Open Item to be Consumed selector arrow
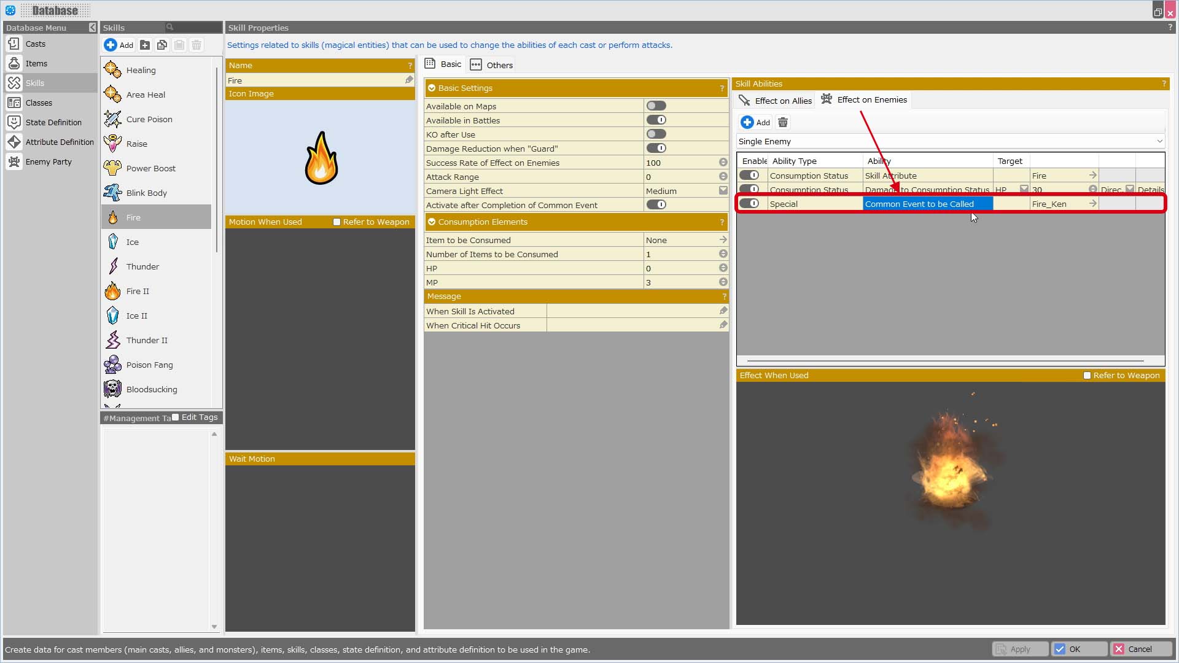The image size is (1179, 663). click(723, 239)
